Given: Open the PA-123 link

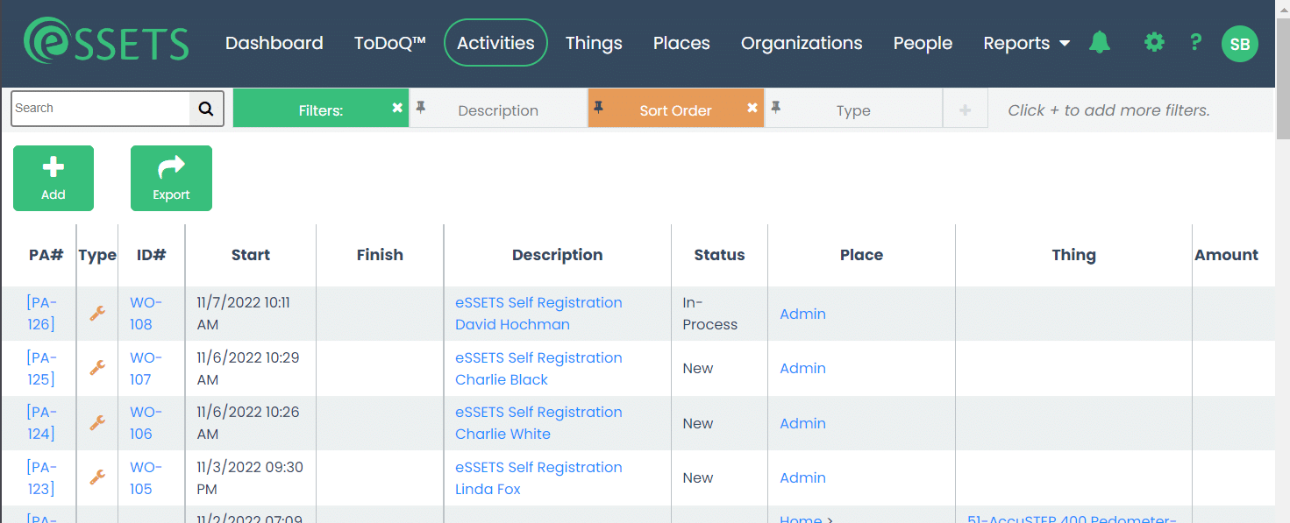Looking at the screenshot, I should 41,478.
